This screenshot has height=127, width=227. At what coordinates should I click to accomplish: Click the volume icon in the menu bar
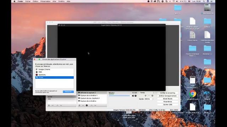coord(177,1)
